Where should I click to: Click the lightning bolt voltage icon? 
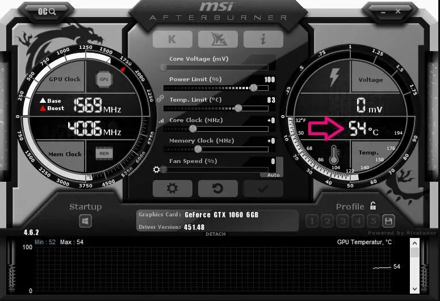pos(334,77)
